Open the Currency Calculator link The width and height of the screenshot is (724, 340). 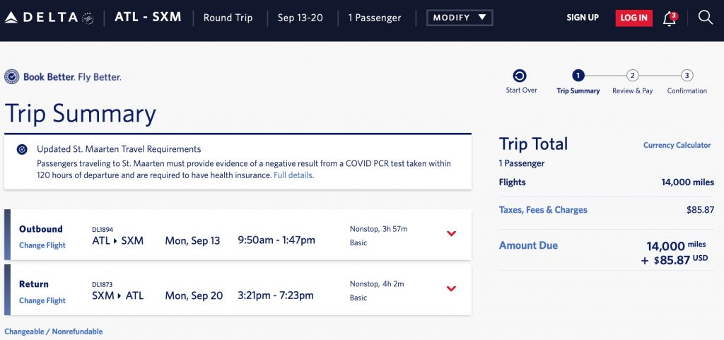coord(677,145)
